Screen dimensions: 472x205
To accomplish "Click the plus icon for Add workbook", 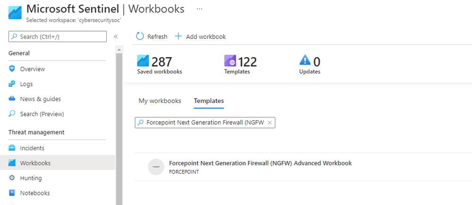I will tap(179, 36).
